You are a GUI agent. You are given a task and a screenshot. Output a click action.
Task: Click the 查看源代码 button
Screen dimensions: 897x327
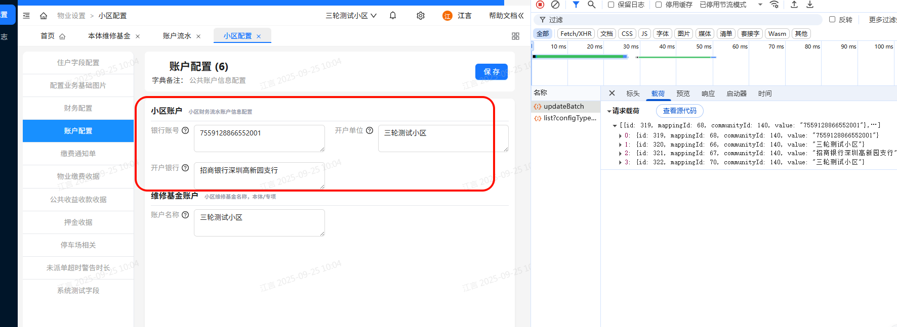tap(679, 111)
